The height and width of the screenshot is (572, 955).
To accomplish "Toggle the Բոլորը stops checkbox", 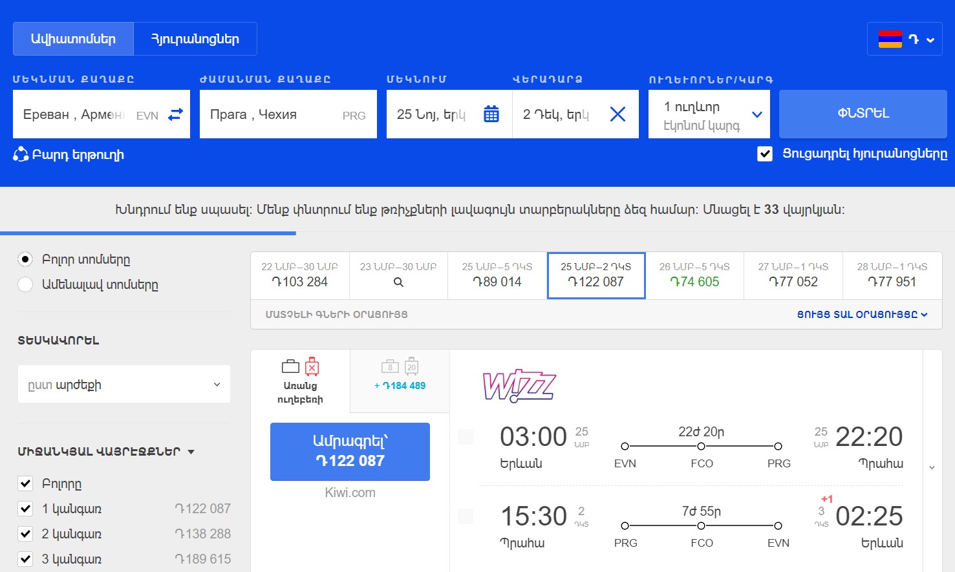I will (25, 483).
